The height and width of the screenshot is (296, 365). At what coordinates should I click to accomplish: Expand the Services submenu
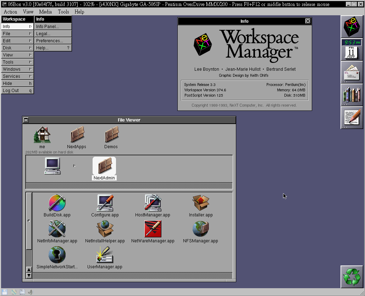coord(17,76)
